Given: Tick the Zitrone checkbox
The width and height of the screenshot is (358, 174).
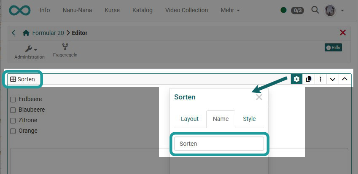Looking at the screenshot, I should 13,120.
